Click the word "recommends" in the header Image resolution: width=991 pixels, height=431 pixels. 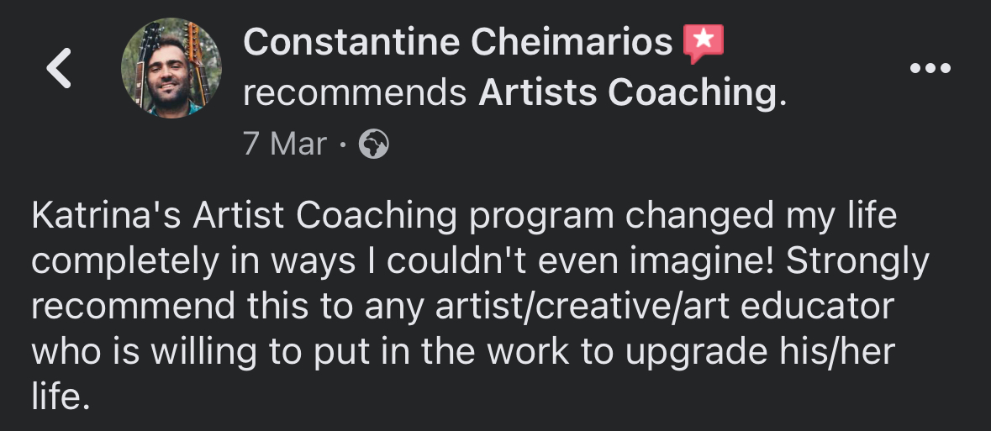click(354, 94)
